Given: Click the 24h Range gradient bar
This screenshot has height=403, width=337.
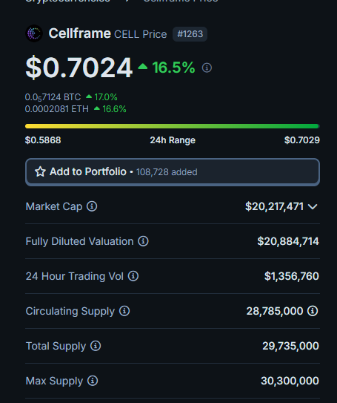Looking at the screenshot, I should click(172, 126).
